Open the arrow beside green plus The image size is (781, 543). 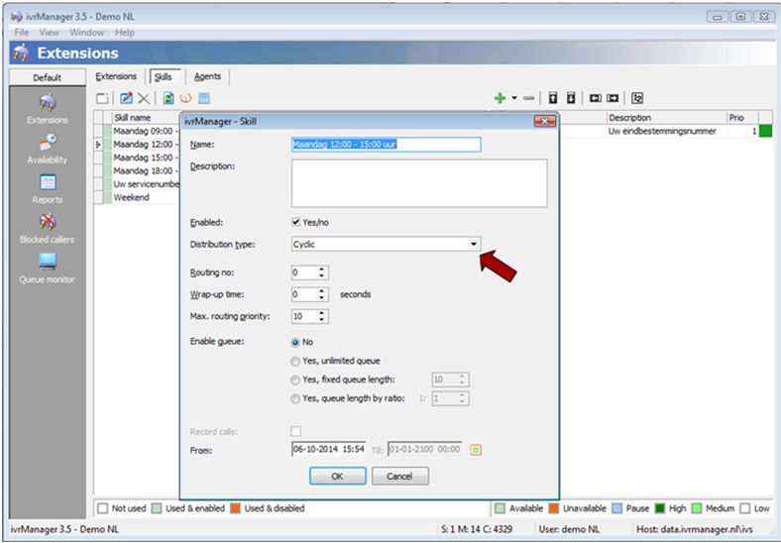pyautogui.click(x=514, y=98)
